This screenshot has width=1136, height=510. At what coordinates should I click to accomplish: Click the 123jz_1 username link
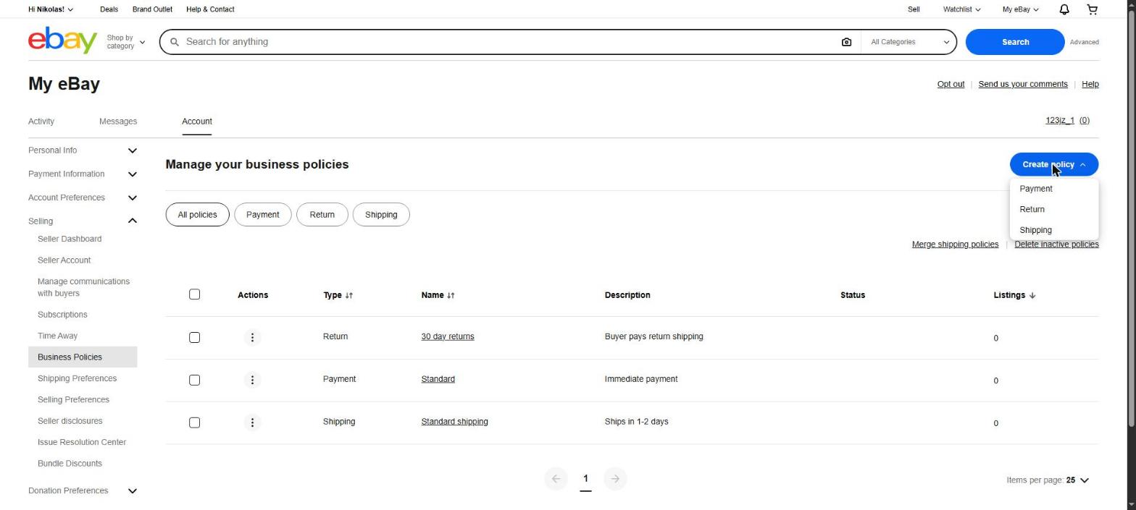pos(1060,121)
